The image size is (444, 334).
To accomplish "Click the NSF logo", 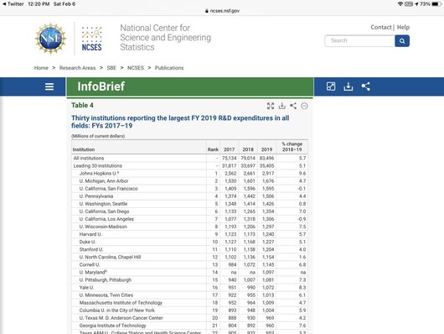I will (x=51, y=39).
